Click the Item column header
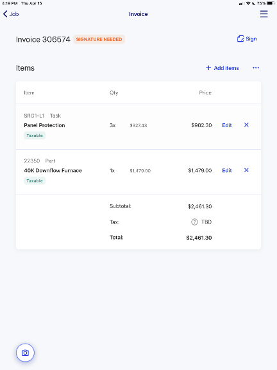 click(x=29, y=92)
